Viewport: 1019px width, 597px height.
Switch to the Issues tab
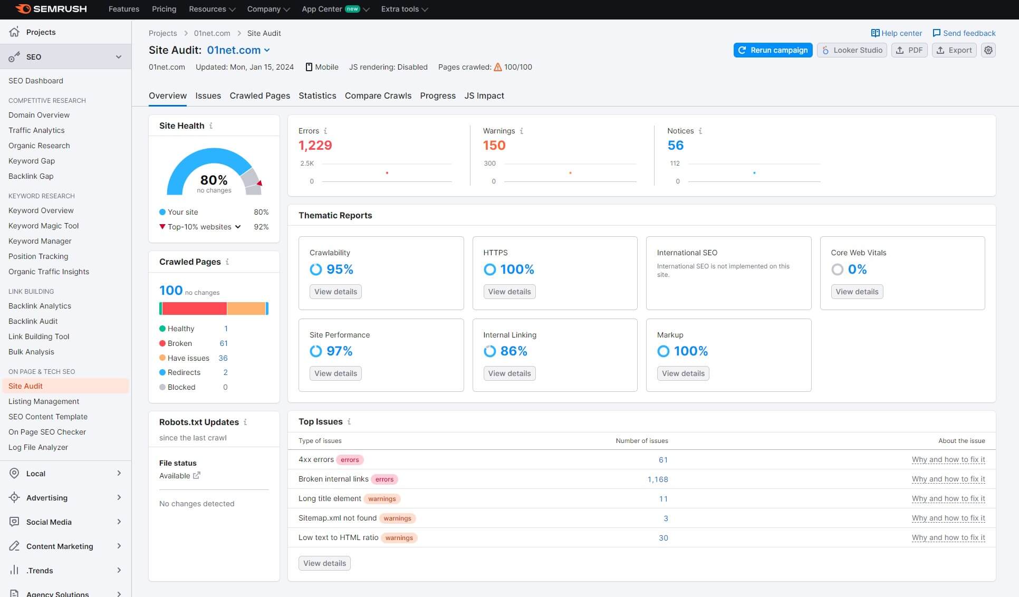[x=206, y=94]
